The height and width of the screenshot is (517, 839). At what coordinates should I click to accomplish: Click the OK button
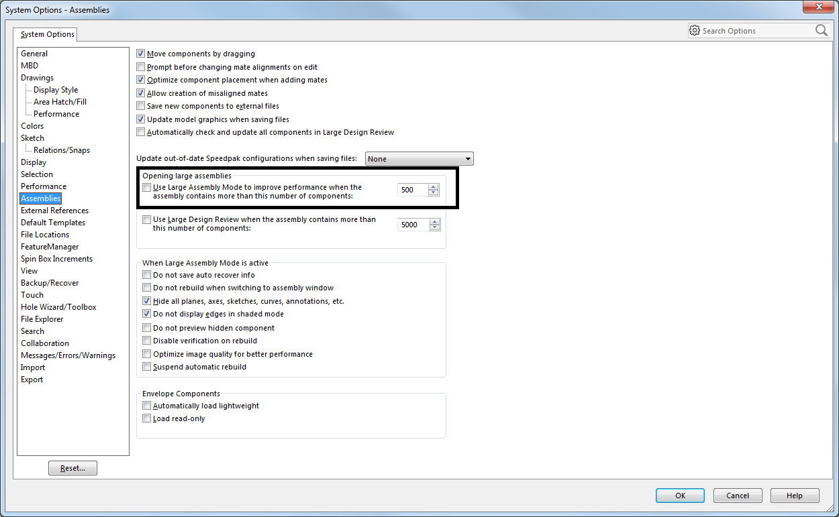pos(680,496)
